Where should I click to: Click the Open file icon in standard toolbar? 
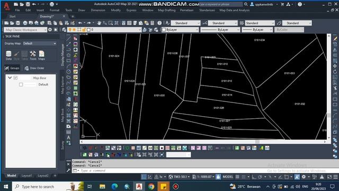(x=12, y=23)
